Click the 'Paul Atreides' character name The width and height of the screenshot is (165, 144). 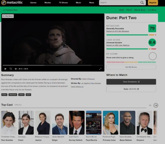tap(7, 140)
